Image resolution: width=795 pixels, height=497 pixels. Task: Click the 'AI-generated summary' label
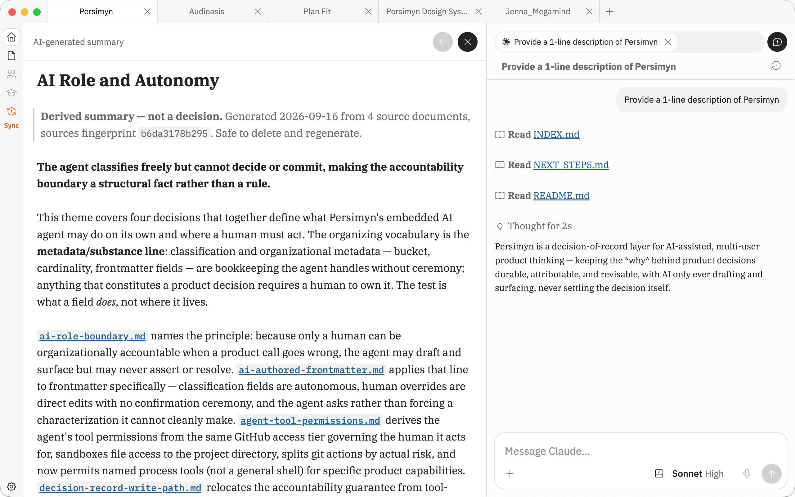[78, 42]
